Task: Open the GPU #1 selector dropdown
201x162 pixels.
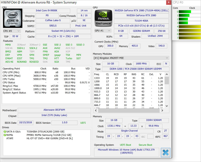Action: coord(103,31)
